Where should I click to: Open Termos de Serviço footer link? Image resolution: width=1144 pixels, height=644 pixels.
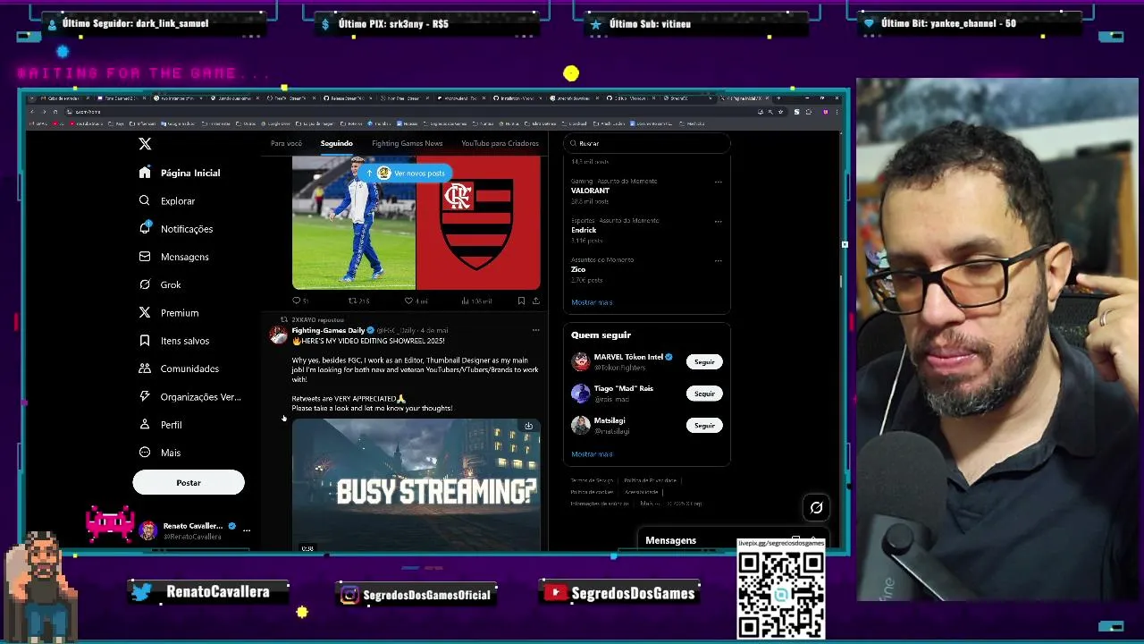pos(592,480)
